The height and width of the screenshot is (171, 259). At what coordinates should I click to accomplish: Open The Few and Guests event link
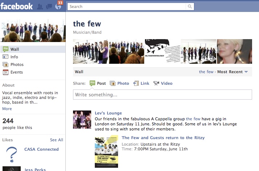(163, 138)
